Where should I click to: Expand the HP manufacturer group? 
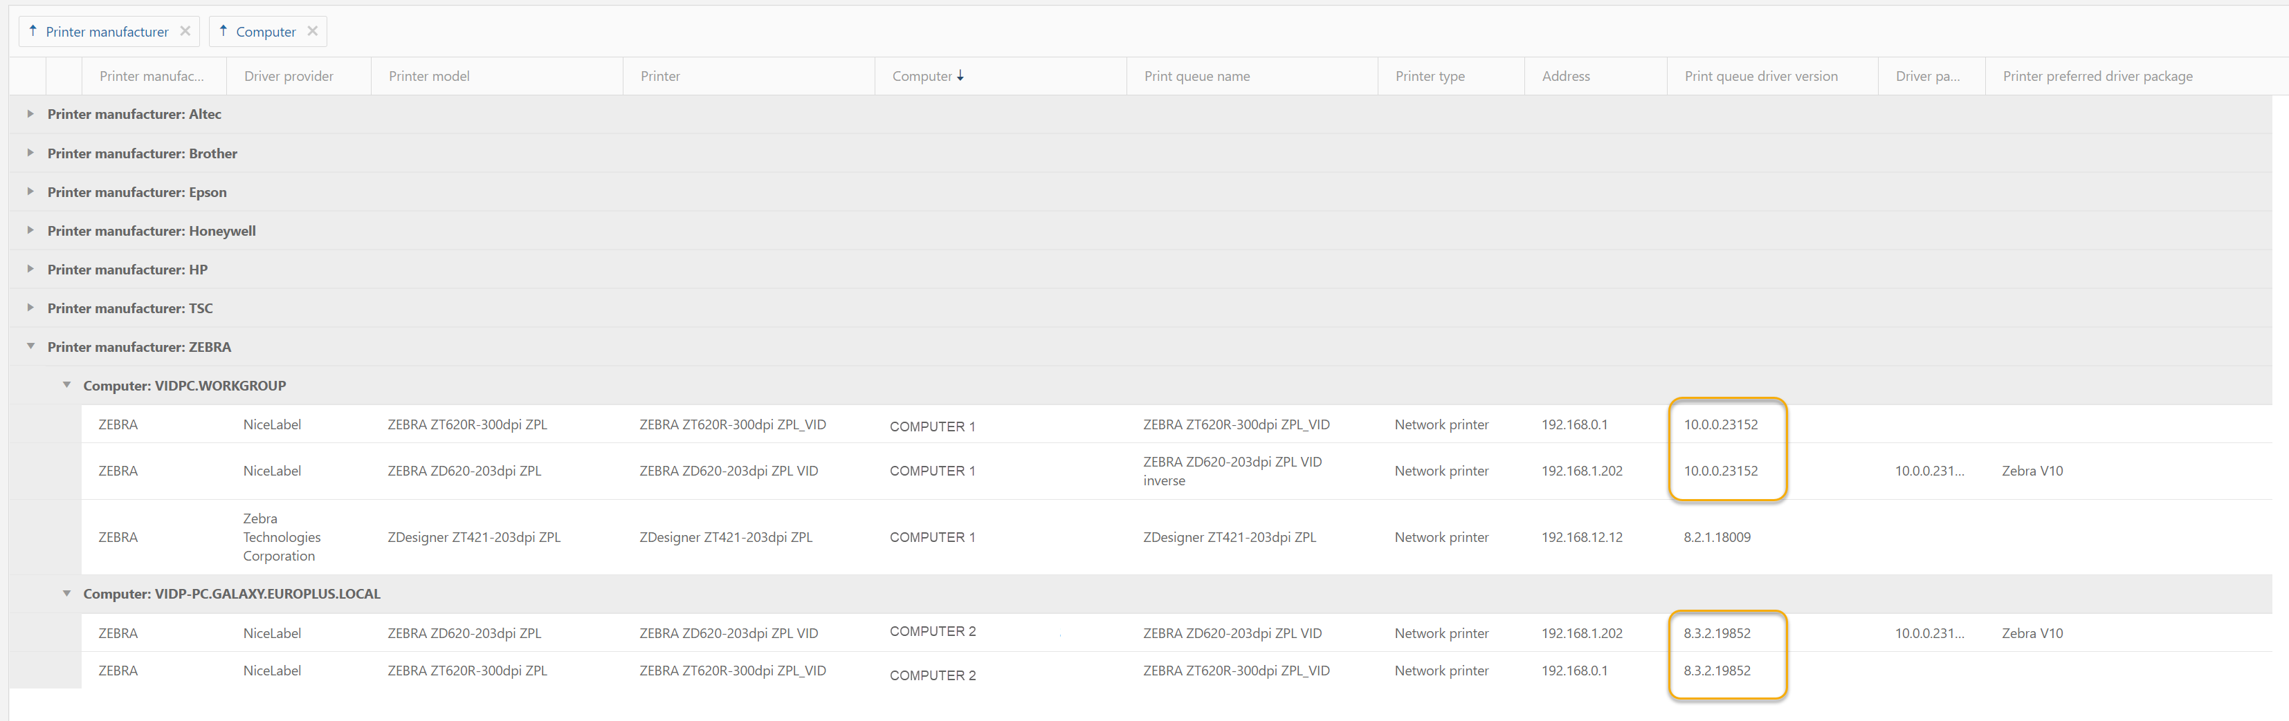[x=30, y=270]
